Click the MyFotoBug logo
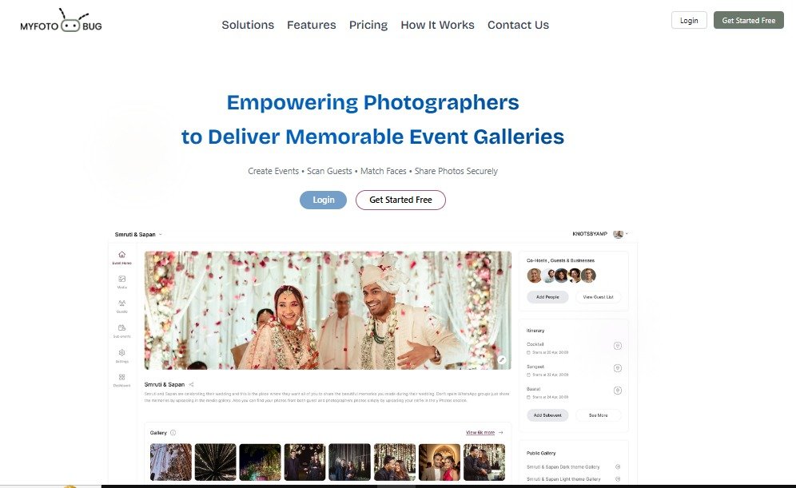This screenshot has width=796, height=488. [x=61, y=22]
